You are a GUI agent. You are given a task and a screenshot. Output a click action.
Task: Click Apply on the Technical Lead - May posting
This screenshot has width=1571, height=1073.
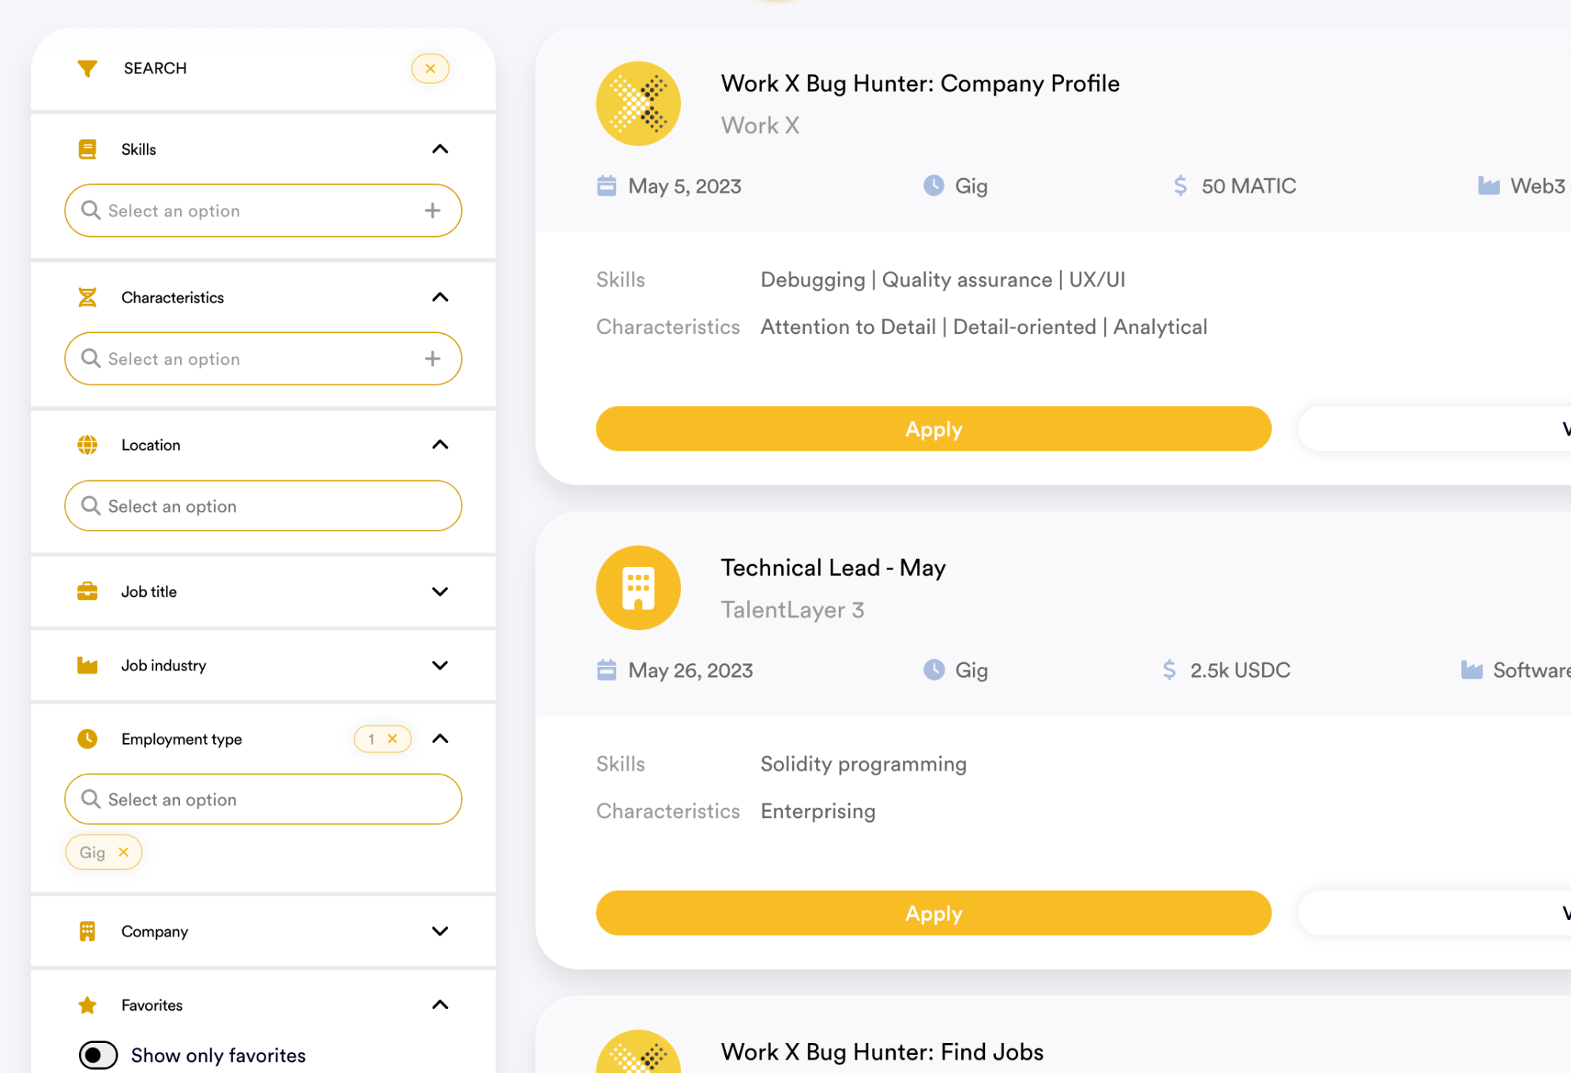[x=933, y=913]
